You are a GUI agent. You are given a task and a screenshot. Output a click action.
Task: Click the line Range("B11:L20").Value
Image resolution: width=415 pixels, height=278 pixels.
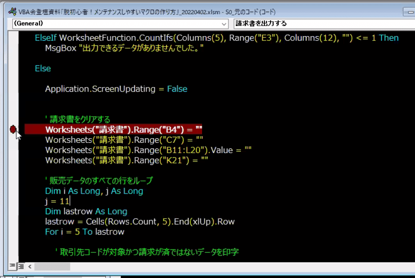[x=148, y=150]
